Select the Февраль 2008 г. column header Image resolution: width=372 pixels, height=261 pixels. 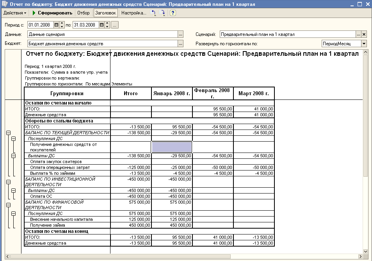pos(213,93)
